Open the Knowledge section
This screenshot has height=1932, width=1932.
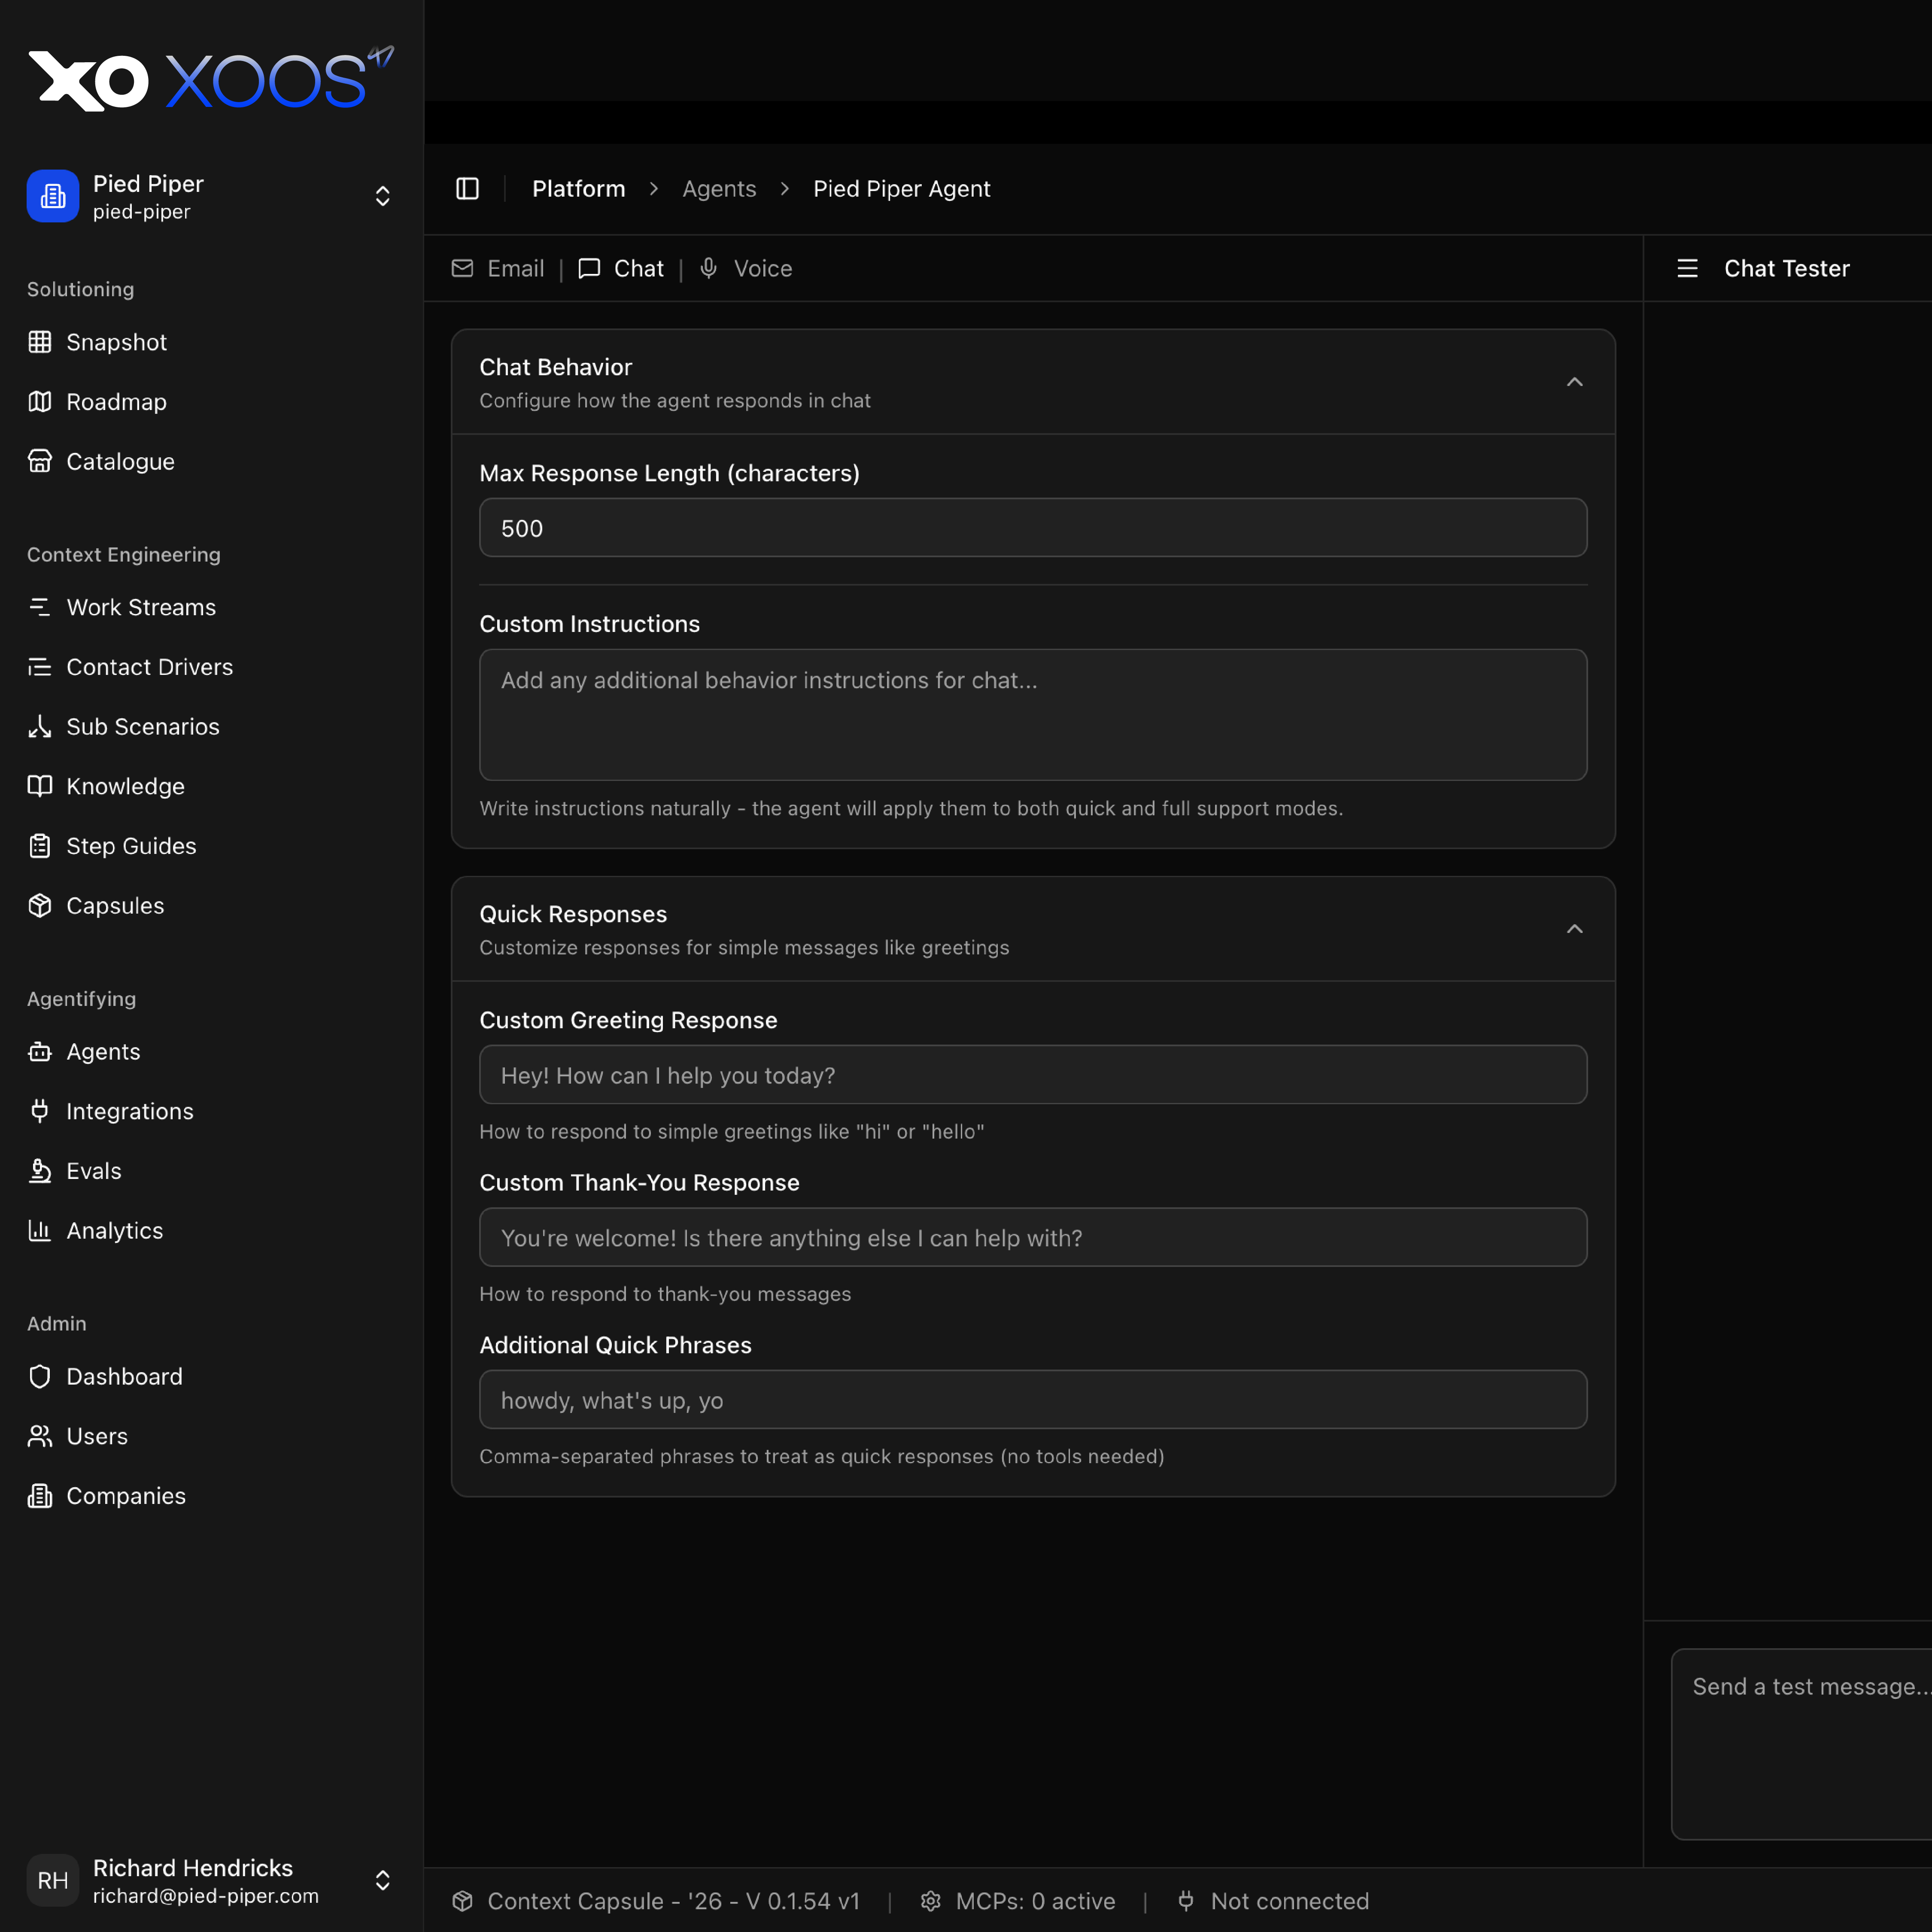click(125, 786)
